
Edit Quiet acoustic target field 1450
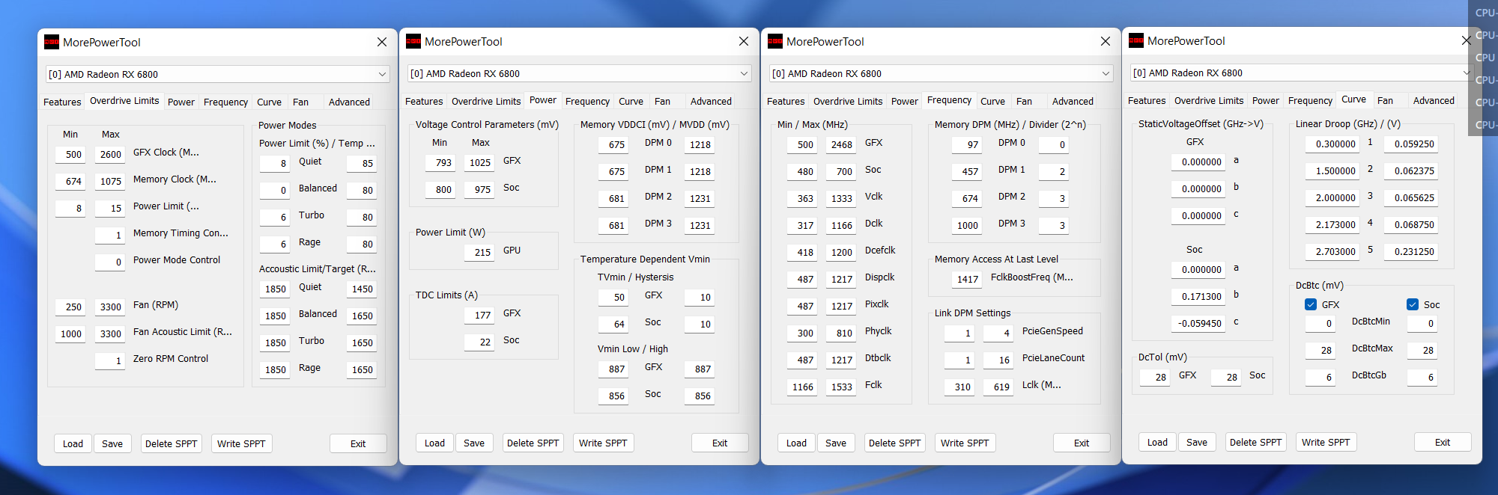(x=362, y=289)
